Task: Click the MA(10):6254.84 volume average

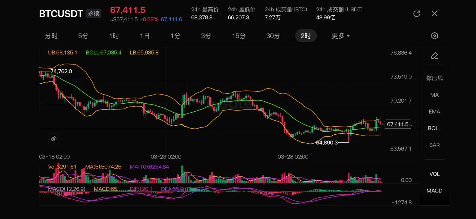Action: click(x=149, y=167)
